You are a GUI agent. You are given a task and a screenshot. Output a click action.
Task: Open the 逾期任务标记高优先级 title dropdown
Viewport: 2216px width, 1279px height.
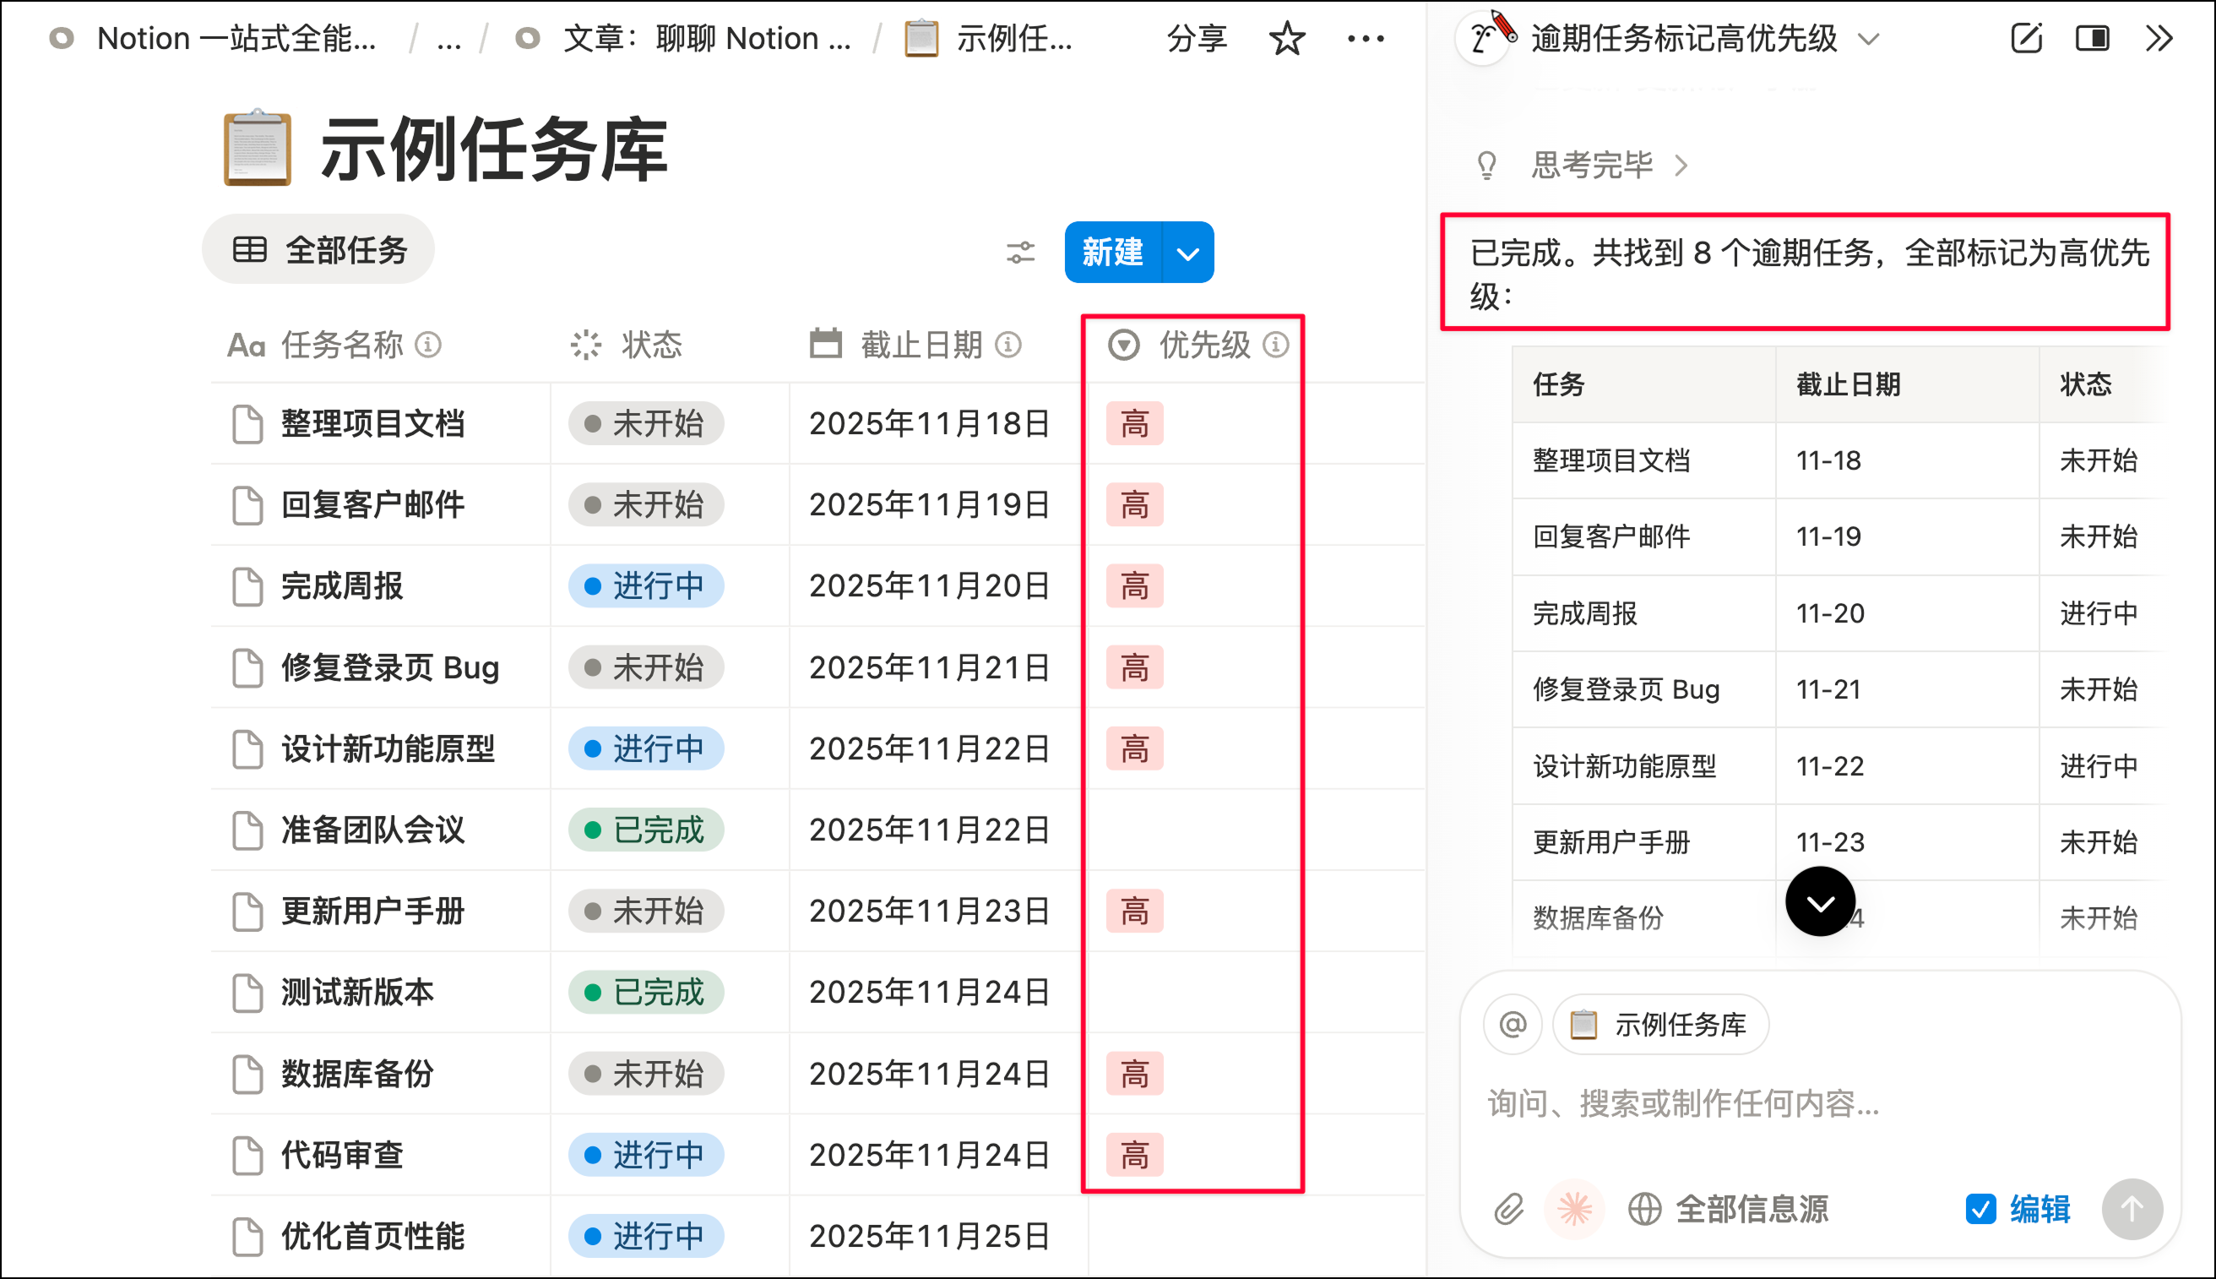[1868, 39]
